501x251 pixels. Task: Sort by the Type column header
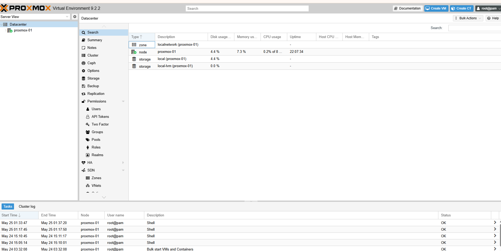pos(142,37)
